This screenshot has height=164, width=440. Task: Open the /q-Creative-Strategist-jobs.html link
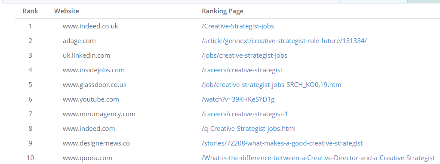click(x=249, y=129)
